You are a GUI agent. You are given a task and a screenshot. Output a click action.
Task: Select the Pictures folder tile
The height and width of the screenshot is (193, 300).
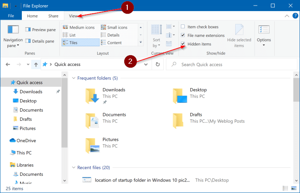[102, 145]
